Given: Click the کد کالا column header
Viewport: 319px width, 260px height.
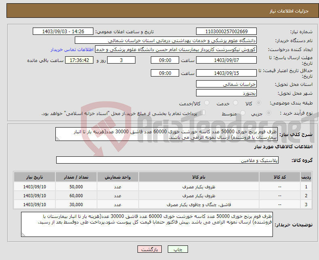Looking at the screenshot, I should [x=280, y=177].
